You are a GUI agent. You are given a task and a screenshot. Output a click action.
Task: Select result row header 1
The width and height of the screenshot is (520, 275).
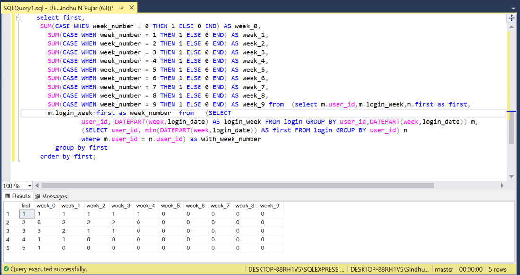coord(11,214)
